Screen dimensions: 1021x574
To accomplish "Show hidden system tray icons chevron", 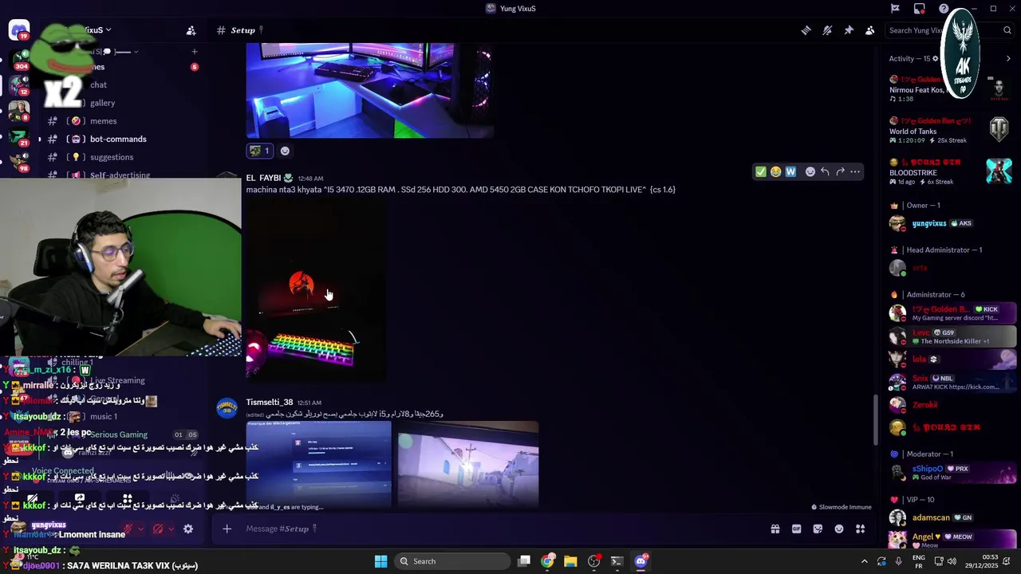I will (864, 561).
